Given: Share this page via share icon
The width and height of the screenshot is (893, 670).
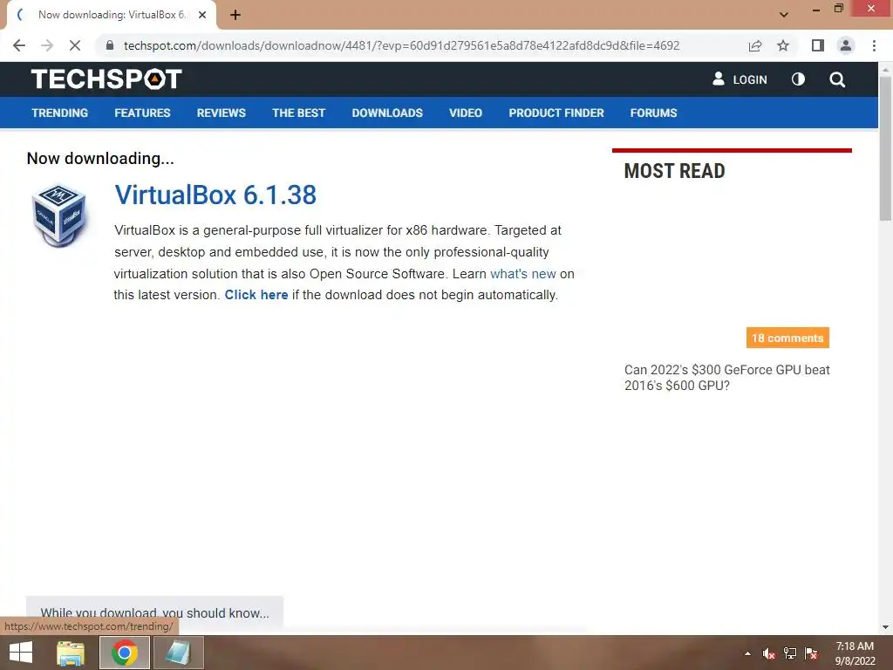Looking at the screenshot, I should [755, 45].
